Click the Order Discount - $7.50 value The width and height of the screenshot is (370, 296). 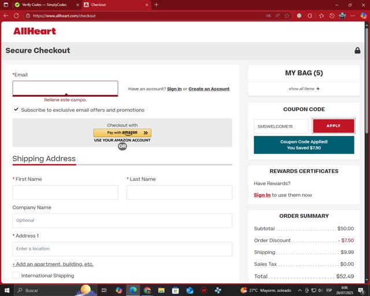pos(346,240)
